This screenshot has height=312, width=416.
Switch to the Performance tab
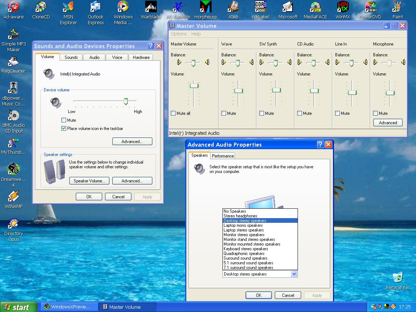pos(222,156)
